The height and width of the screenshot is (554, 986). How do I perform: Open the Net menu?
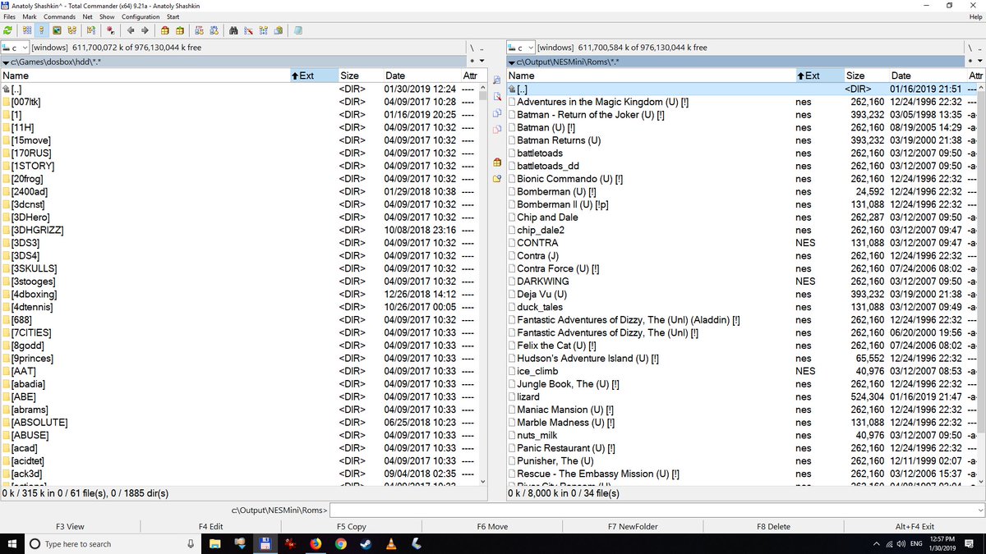pyautogui.click(x=87, y=16)
